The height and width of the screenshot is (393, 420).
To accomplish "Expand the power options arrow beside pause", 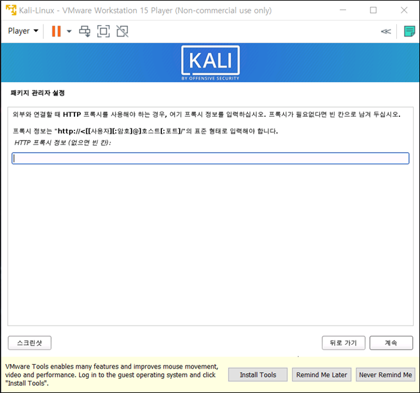I will pos(69,31).
